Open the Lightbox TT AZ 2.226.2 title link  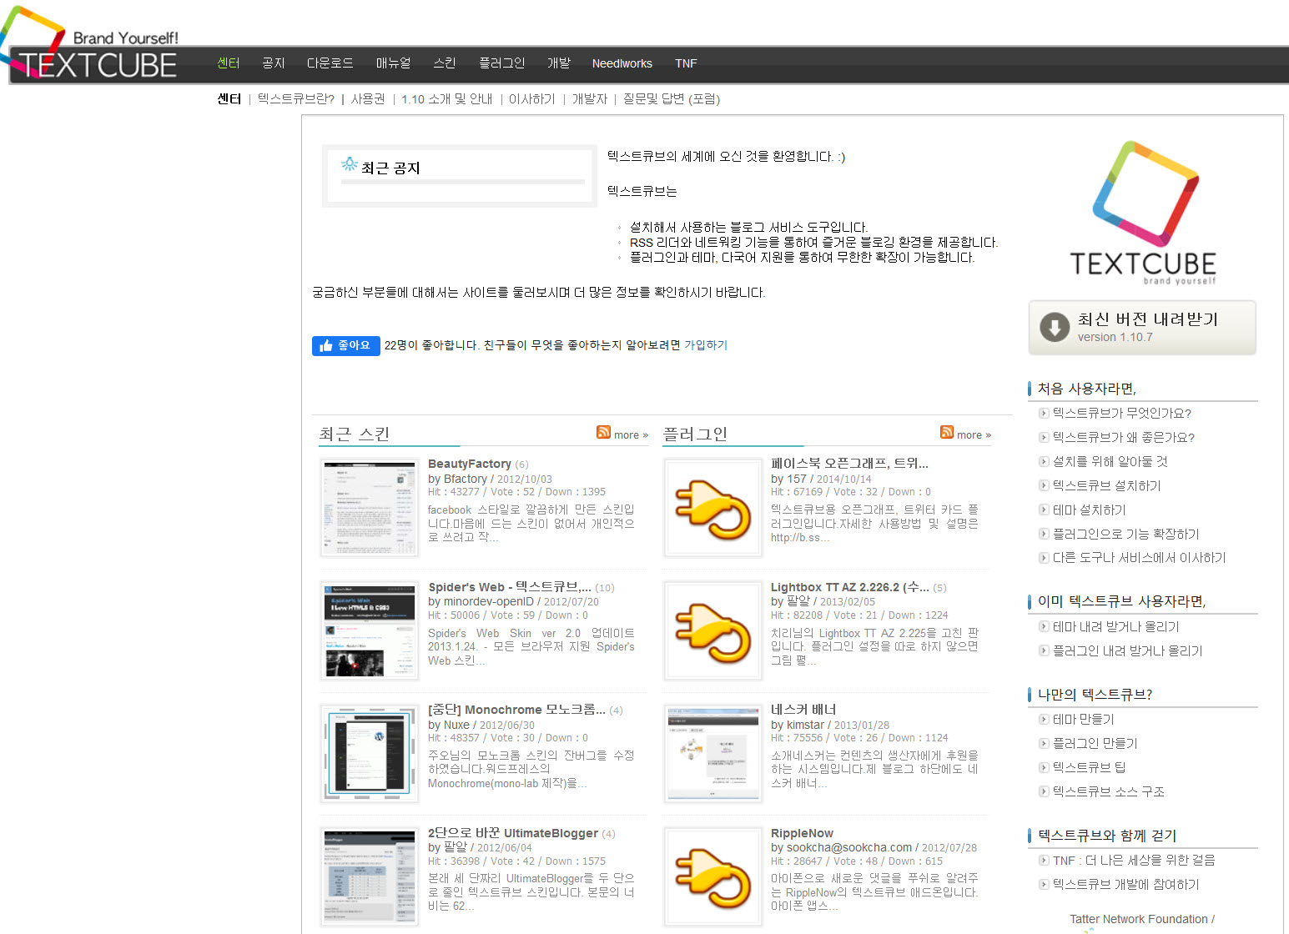coord(849,587)
